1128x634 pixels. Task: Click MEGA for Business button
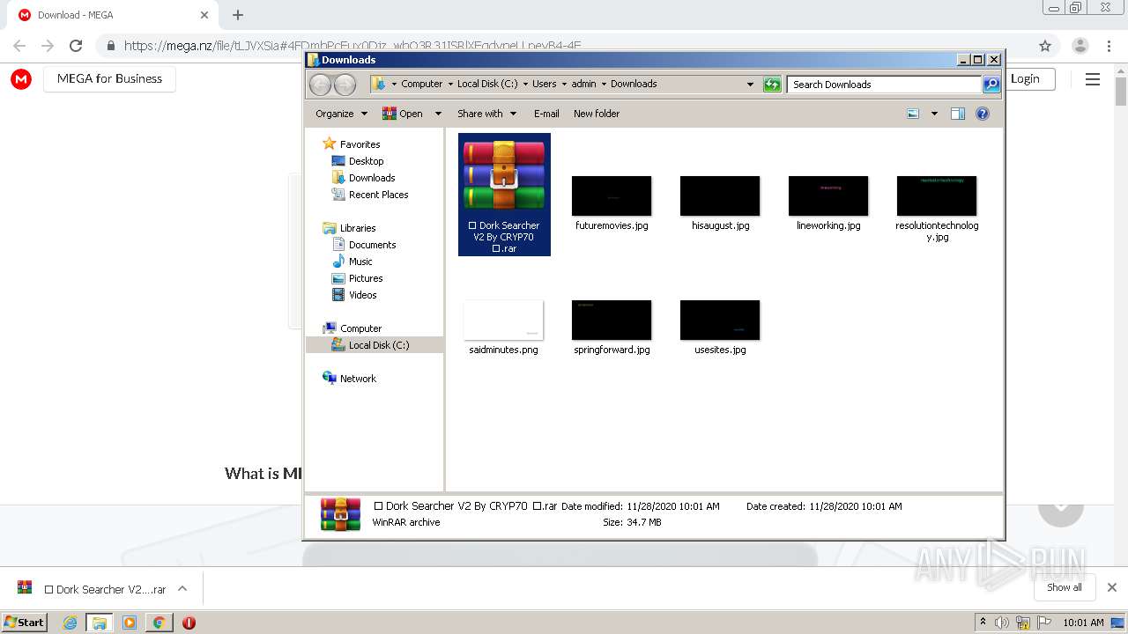[x=109, y=78]
